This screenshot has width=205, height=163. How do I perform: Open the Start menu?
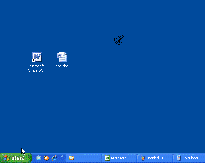(x=16, y=158)
